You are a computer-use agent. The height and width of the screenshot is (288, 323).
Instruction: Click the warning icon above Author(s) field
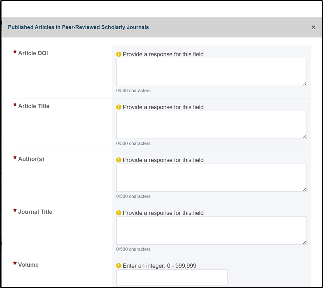pos(119,160)
